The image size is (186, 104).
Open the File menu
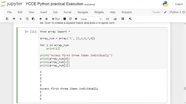point(10,12)
